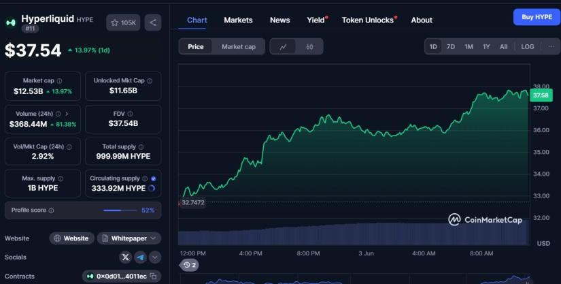Image resolution: width=561 pixels, height=284 pixels.
Task: Select the 1Y time range
Action: [486, 46]
